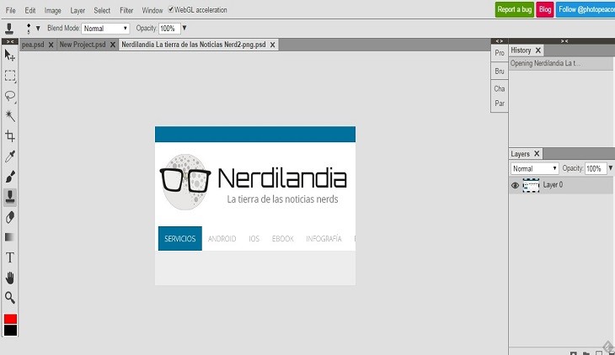Select the Opening Nerdilandia history state
Screen dimensions: 615x355
pyautogui.click(x=562, y=63)
